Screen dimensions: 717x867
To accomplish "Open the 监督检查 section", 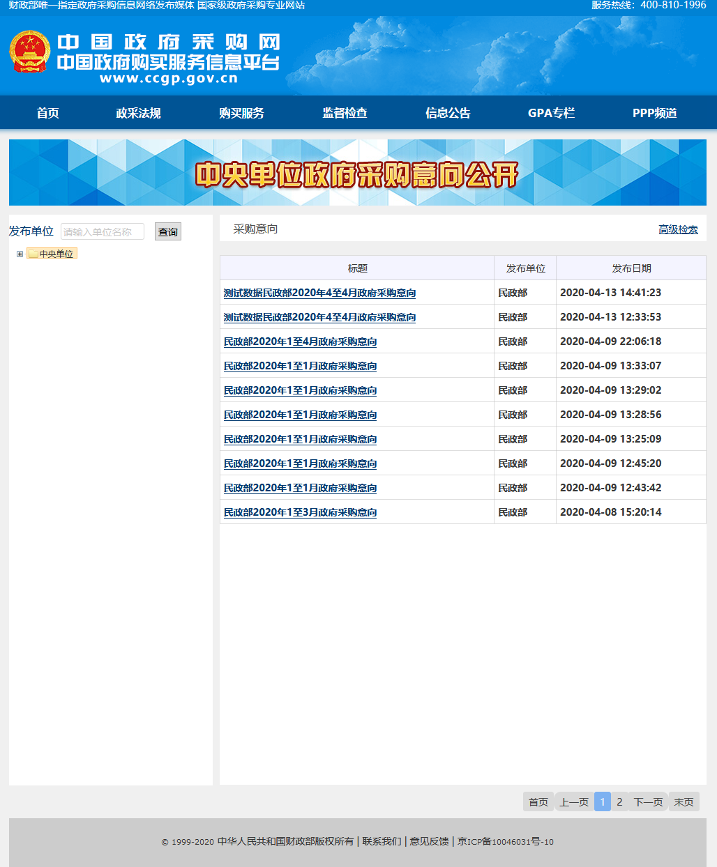I will pos(345,113).
